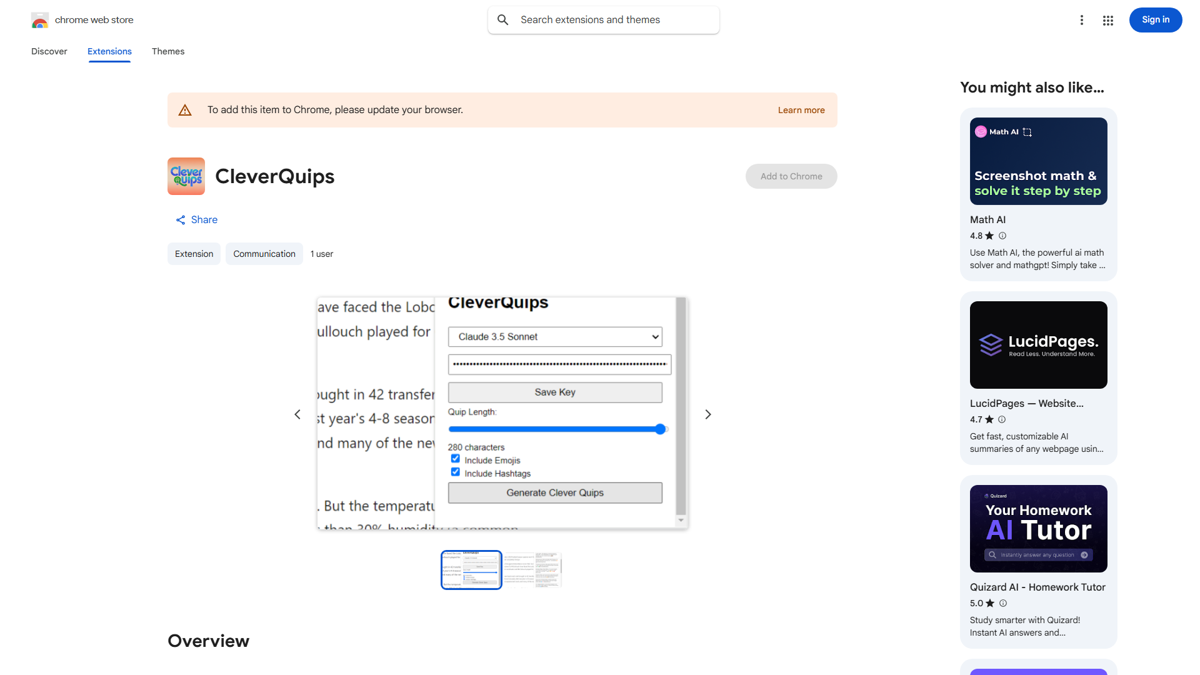The width and height of the screenshot is (1200, 675).
Task: Open the Google apps grid
Action: click(x=1108, y=21)
